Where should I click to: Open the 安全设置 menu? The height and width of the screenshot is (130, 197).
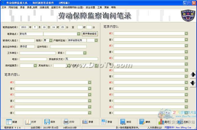[90, 7]
